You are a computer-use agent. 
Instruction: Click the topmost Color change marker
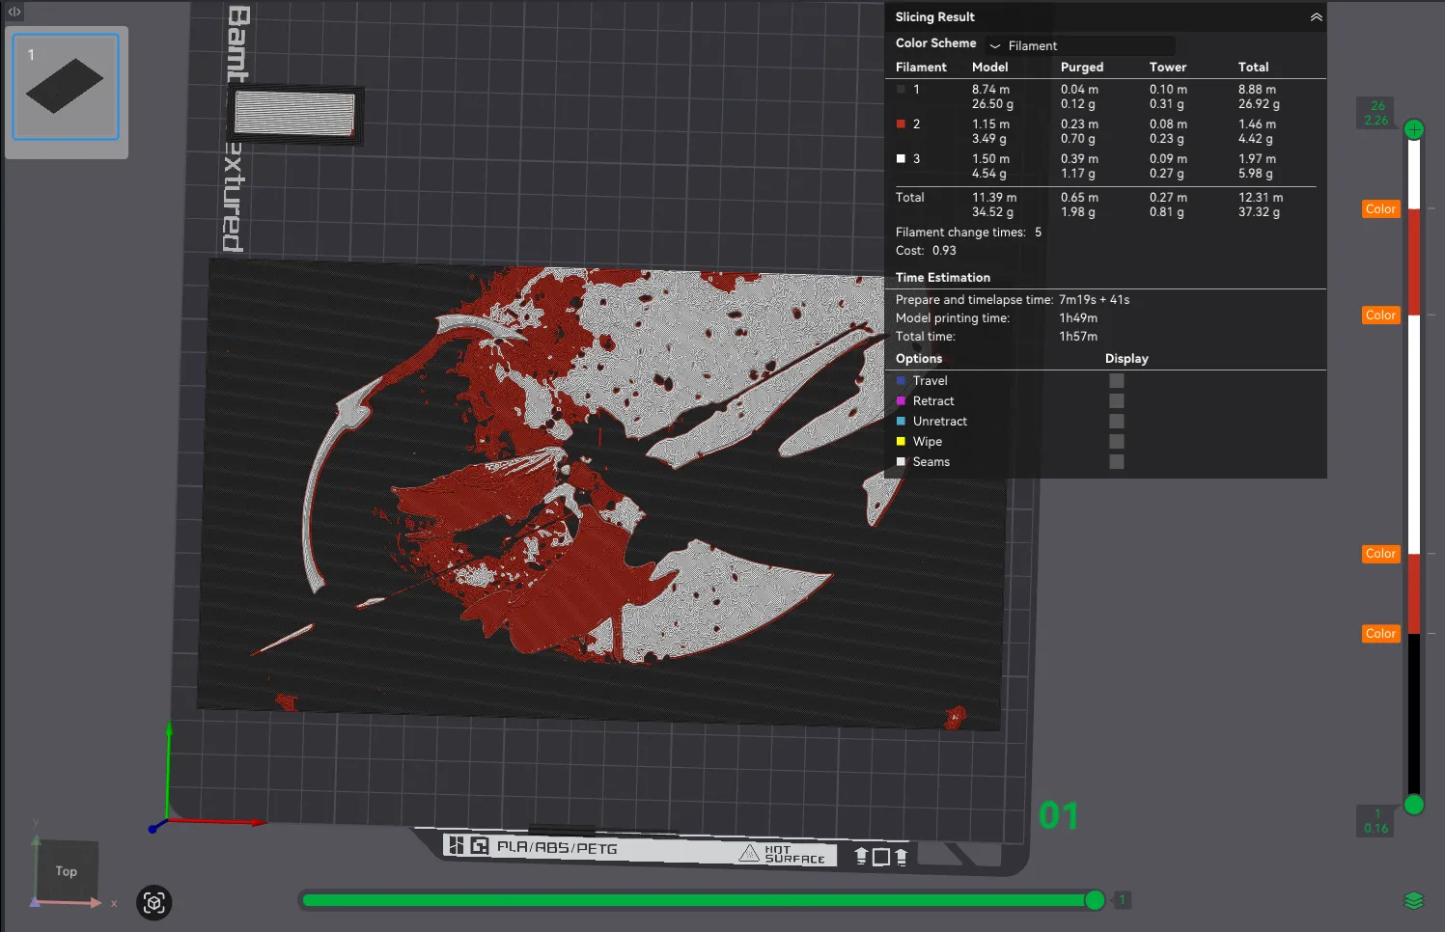[1380, 208]
